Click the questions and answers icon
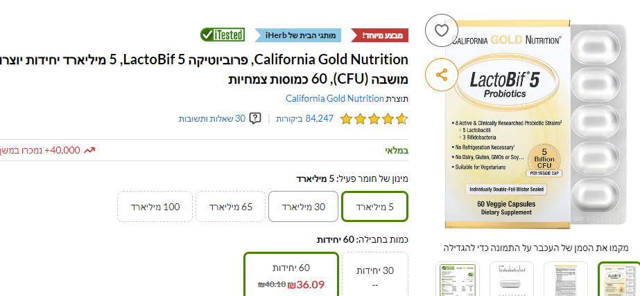640x296 pixels. coord(255,119)
